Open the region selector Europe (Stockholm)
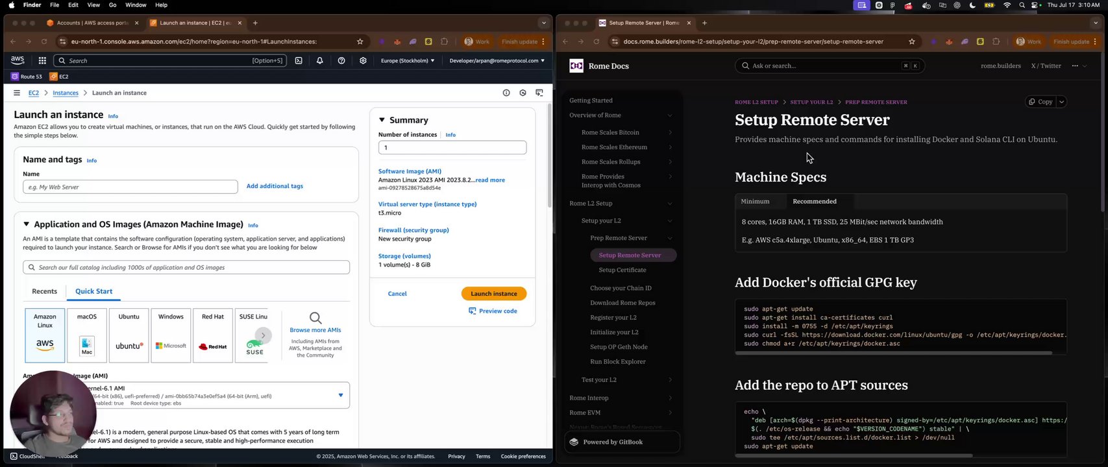Viewport: 1108px width, 467px height. (408, 60)
